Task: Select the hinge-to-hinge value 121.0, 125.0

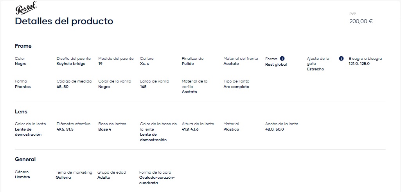Action: click(x=359, y=64)
